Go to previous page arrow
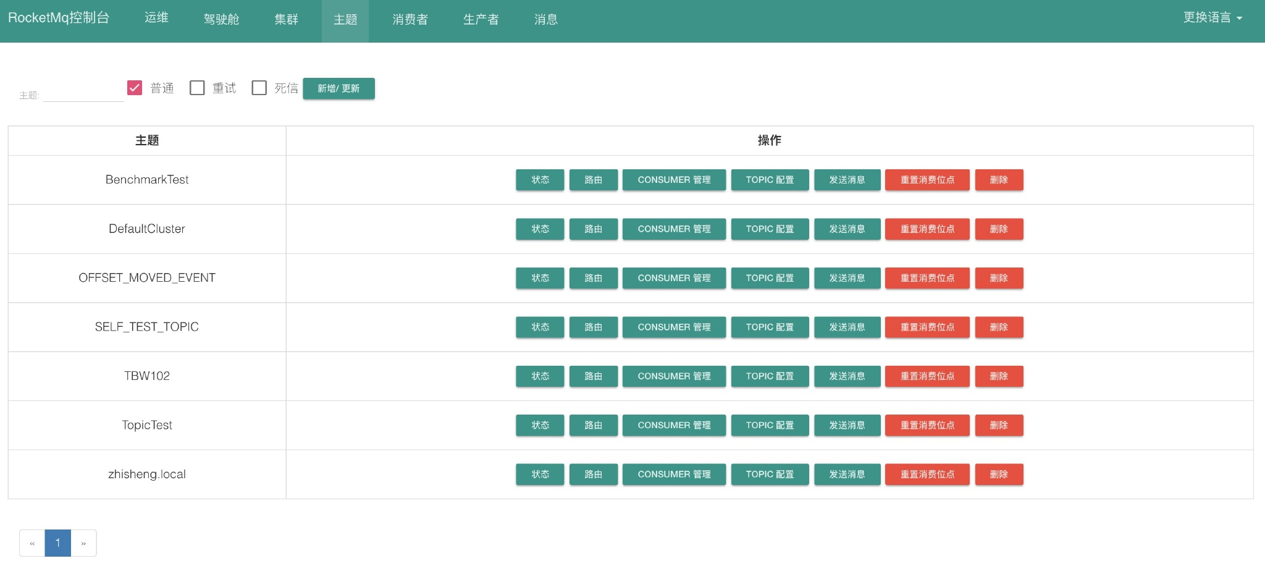 tap(32, 543)
